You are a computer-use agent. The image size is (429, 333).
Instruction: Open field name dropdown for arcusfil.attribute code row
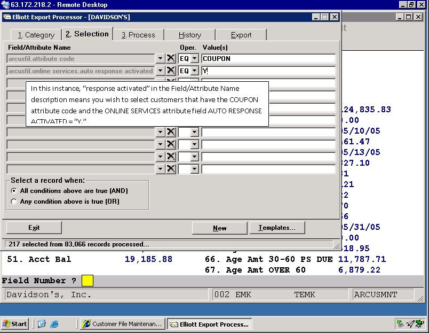(x=160, y=58)
